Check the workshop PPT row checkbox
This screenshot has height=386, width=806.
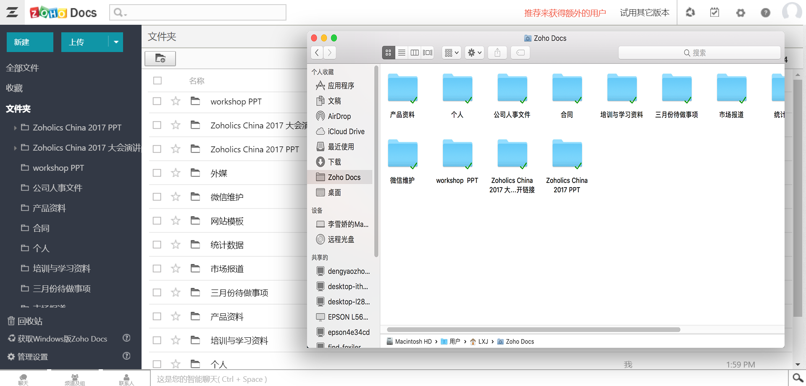click(x=157, y=101)
